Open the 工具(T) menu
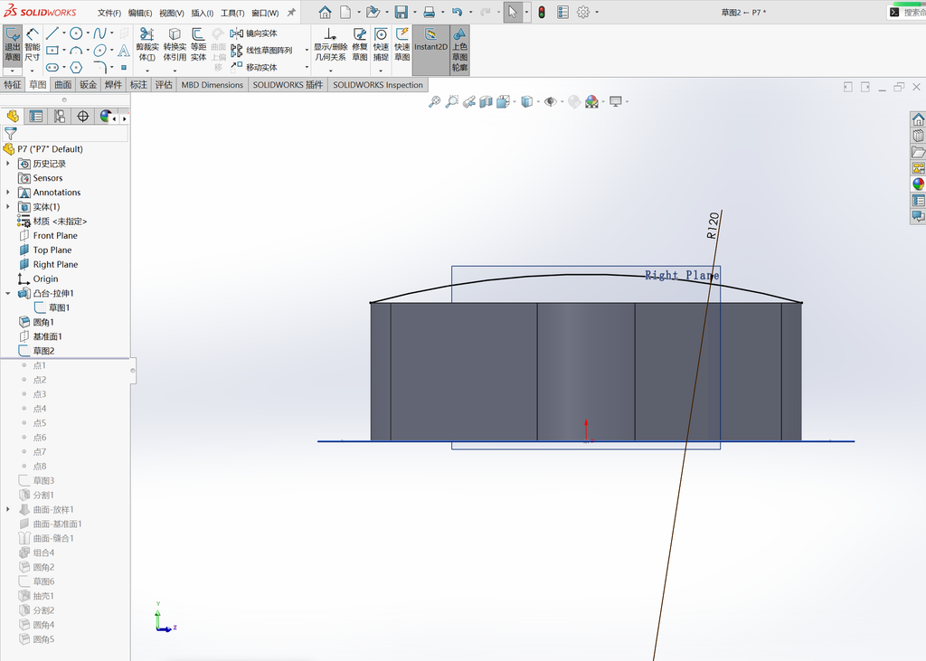 (232, 13)
